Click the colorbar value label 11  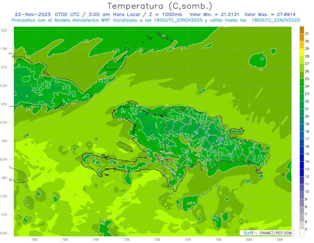tap(307, 184)
